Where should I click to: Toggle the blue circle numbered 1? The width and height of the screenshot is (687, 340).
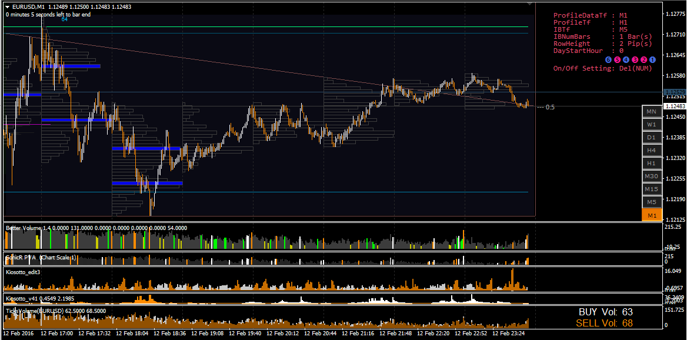[652, 59]
